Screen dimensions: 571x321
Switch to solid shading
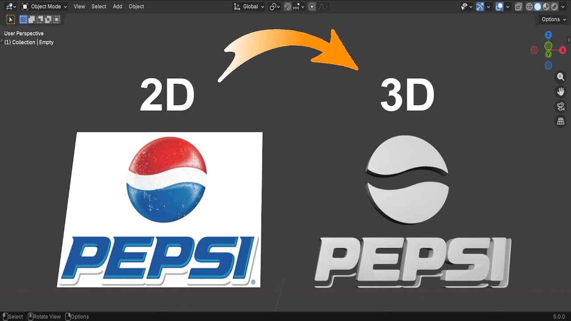pyautogui.click(x=538, y=6)
